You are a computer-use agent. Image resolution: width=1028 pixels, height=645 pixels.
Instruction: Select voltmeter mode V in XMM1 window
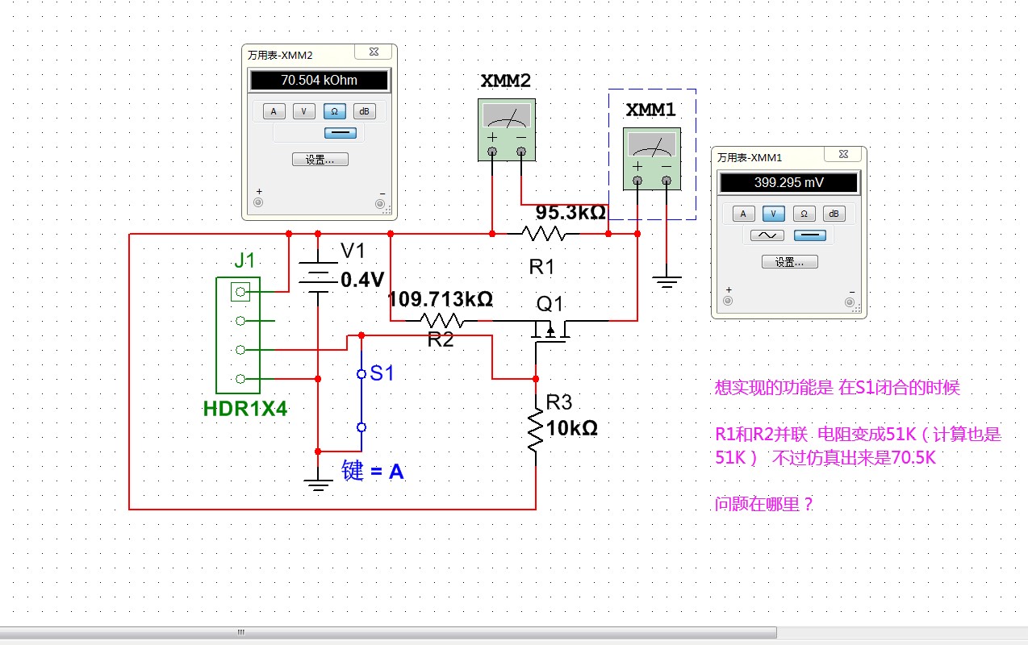click(774, 214)
